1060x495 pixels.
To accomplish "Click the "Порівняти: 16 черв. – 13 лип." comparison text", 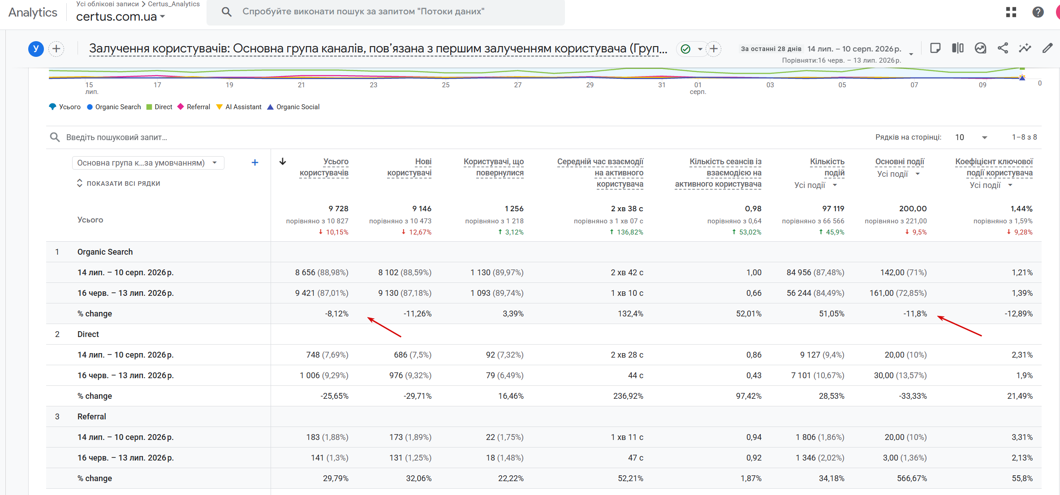I will pos(841,60).
